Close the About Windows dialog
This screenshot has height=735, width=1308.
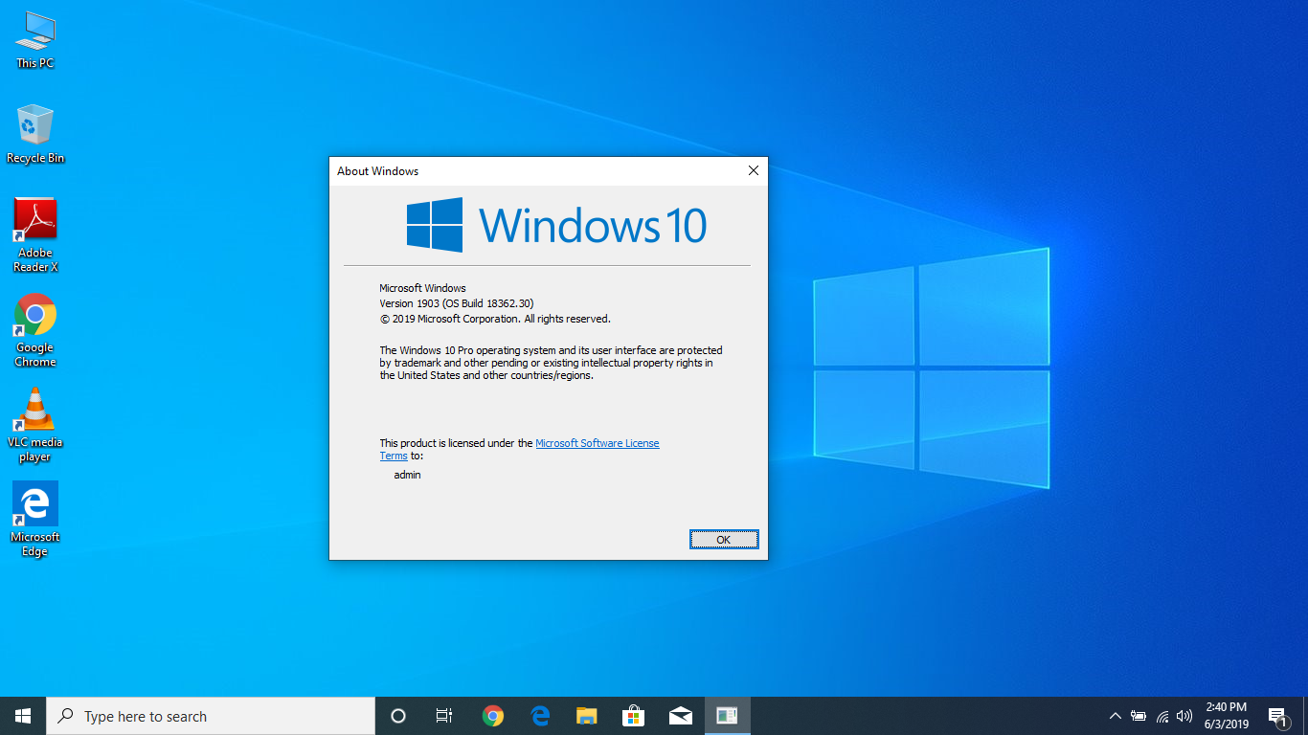click(x=753, y=171)
